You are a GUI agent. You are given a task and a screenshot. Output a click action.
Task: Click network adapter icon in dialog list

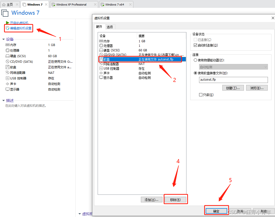pyautogui.click(x=101, y=64)
